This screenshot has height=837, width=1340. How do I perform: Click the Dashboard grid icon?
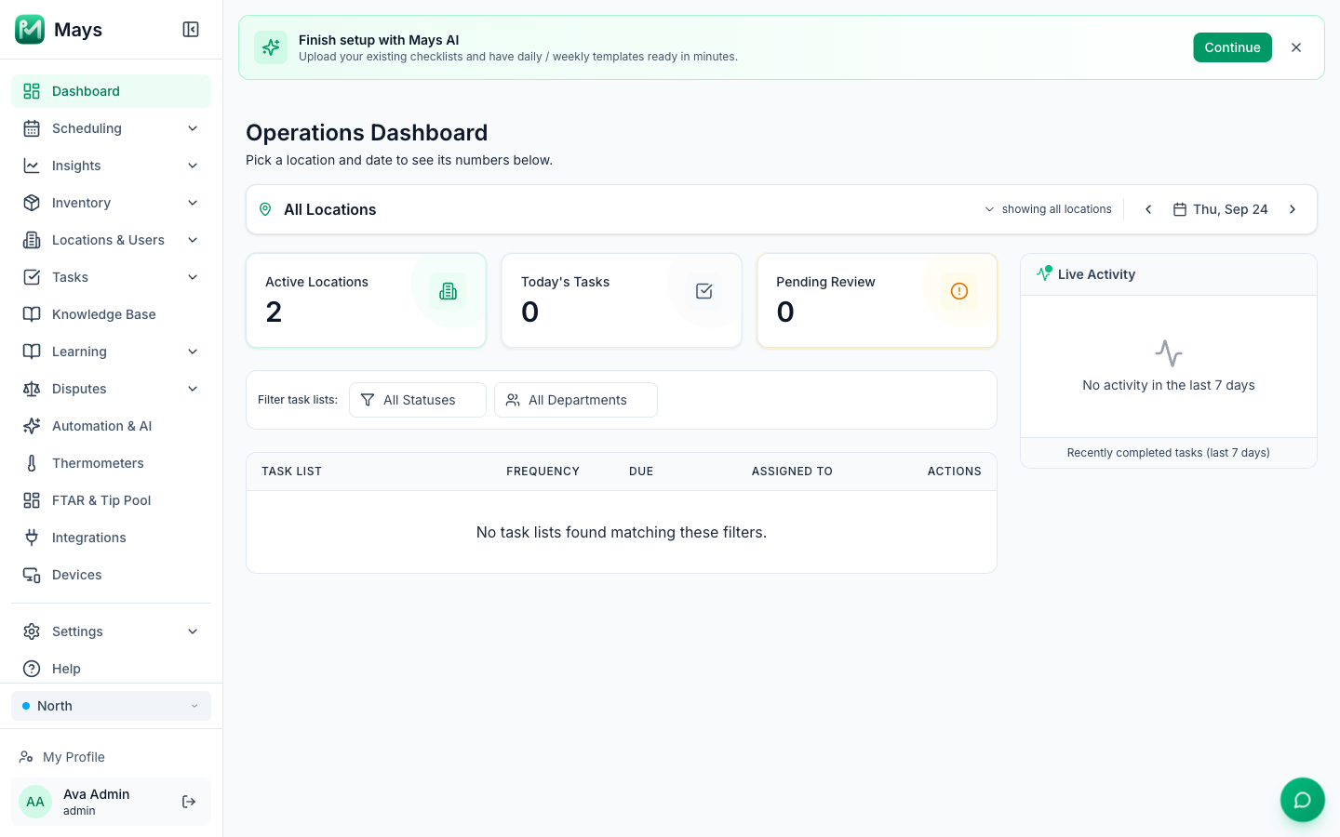(32, 91)
